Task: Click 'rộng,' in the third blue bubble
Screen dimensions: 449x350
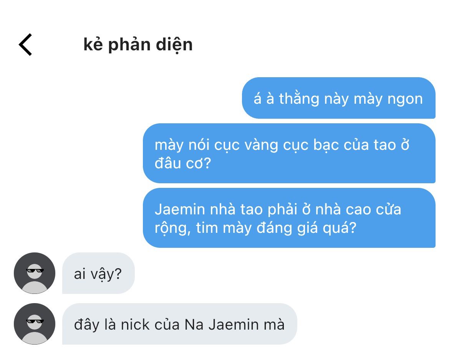Action: tap(173, 228)
